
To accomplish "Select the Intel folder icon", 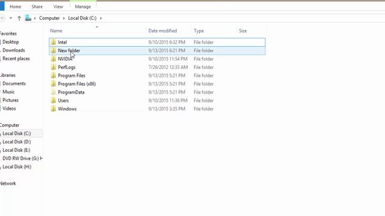I will [54, 42].
